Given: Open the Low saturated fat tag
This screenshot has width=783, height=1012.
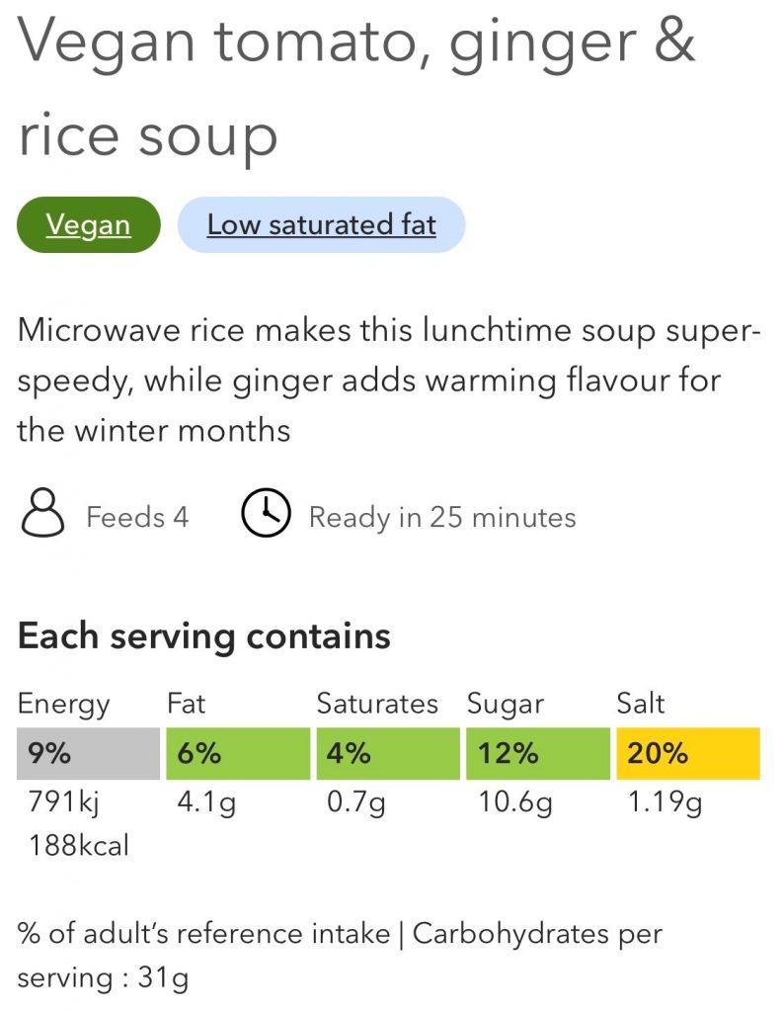Looking at the screenshot, I should pos(321,224).
